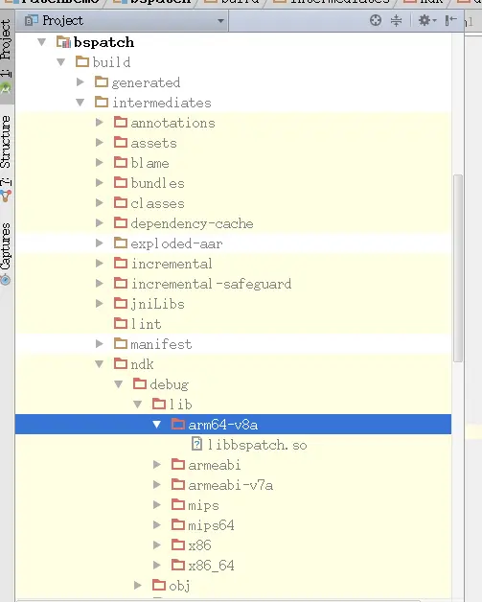Click the hide Project panel icon
482x602 pixels.
pyautogui.click(x=450, y=20)
